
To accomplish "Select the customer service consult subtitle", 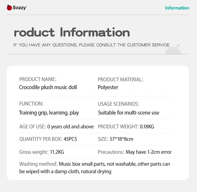I will coord(91,45).
